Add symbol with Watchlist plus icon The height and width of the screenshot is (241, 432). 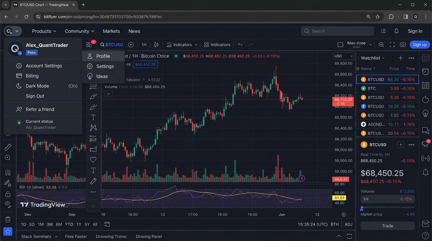[x=401, y=58]
